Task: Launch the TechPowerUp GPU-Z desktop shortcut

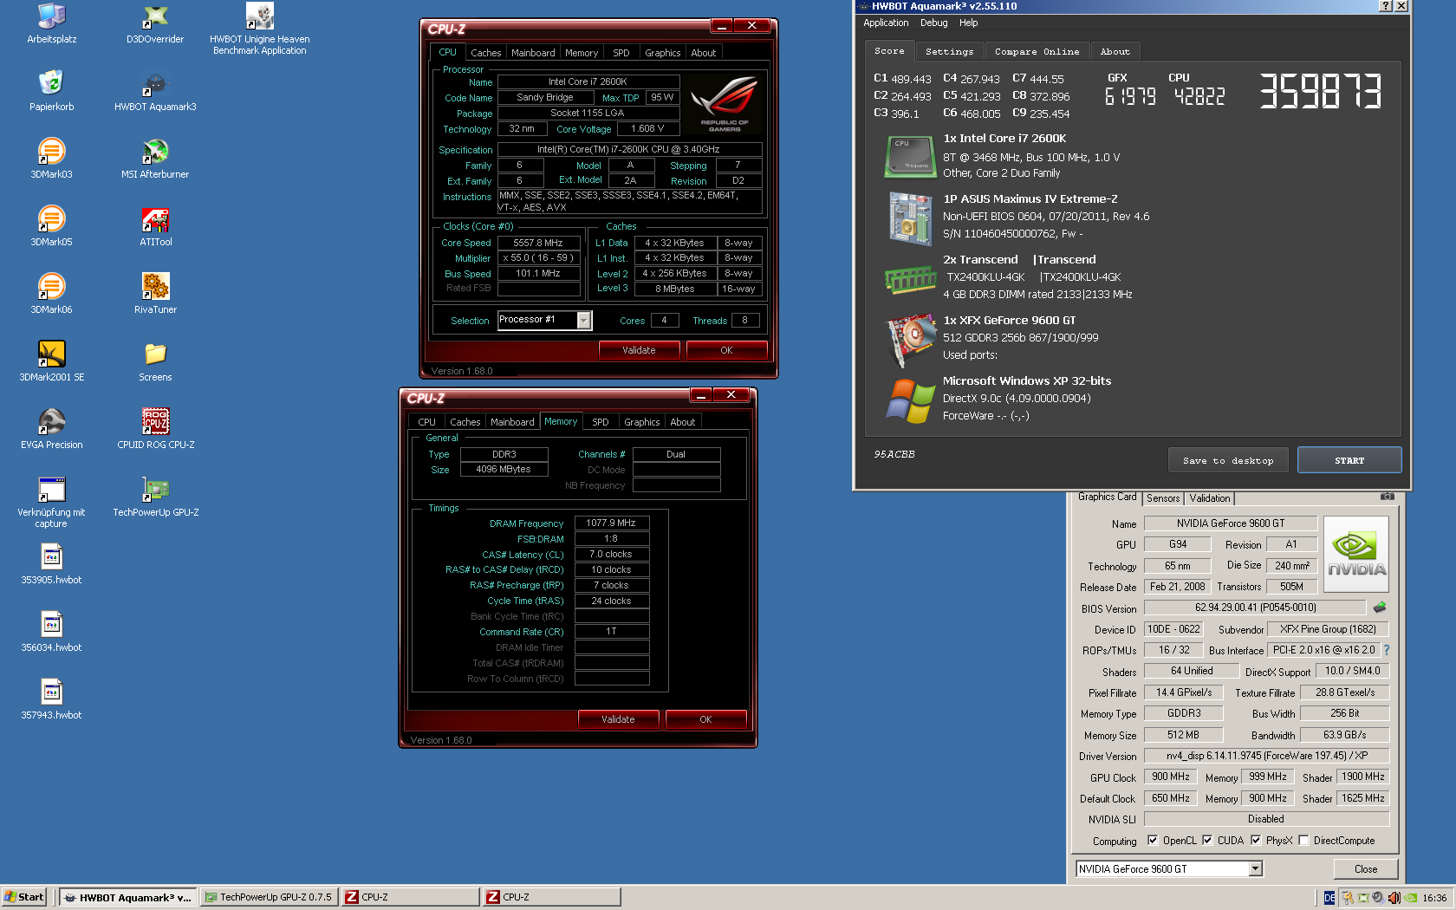Action: (155, 496)
